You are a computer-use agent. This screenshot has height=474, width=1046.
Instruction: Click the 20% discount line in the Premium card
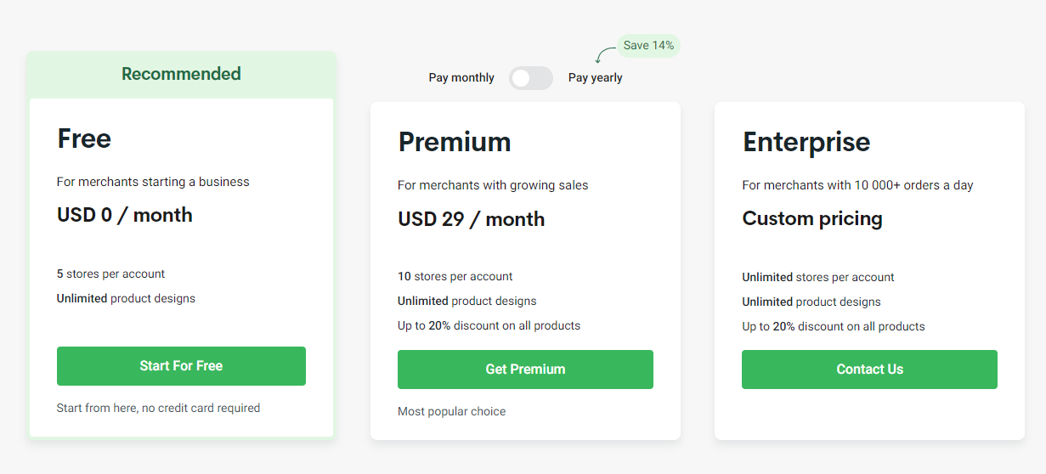pos(489,326)
